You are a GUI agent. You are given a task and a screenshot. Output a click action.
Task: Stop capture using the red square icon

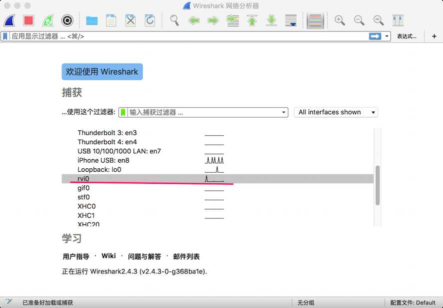[28, 21]
